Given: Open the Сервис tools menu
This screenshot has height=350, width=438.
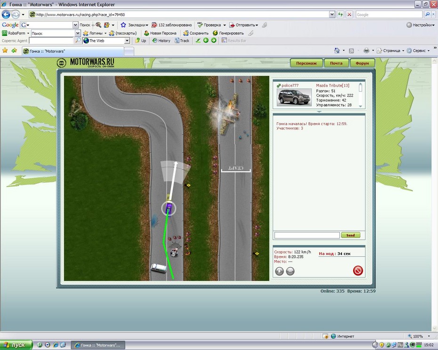Looking at the screenshot, I should pyautogui.click(x=419, y=51).
